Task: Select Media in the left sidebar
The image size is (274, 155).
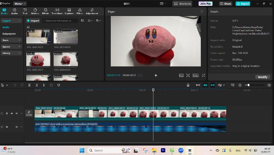Action: click(x=6, y=27)
